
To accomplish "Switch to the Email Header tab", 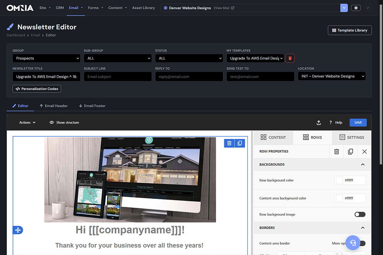I will tap(53, 106).
